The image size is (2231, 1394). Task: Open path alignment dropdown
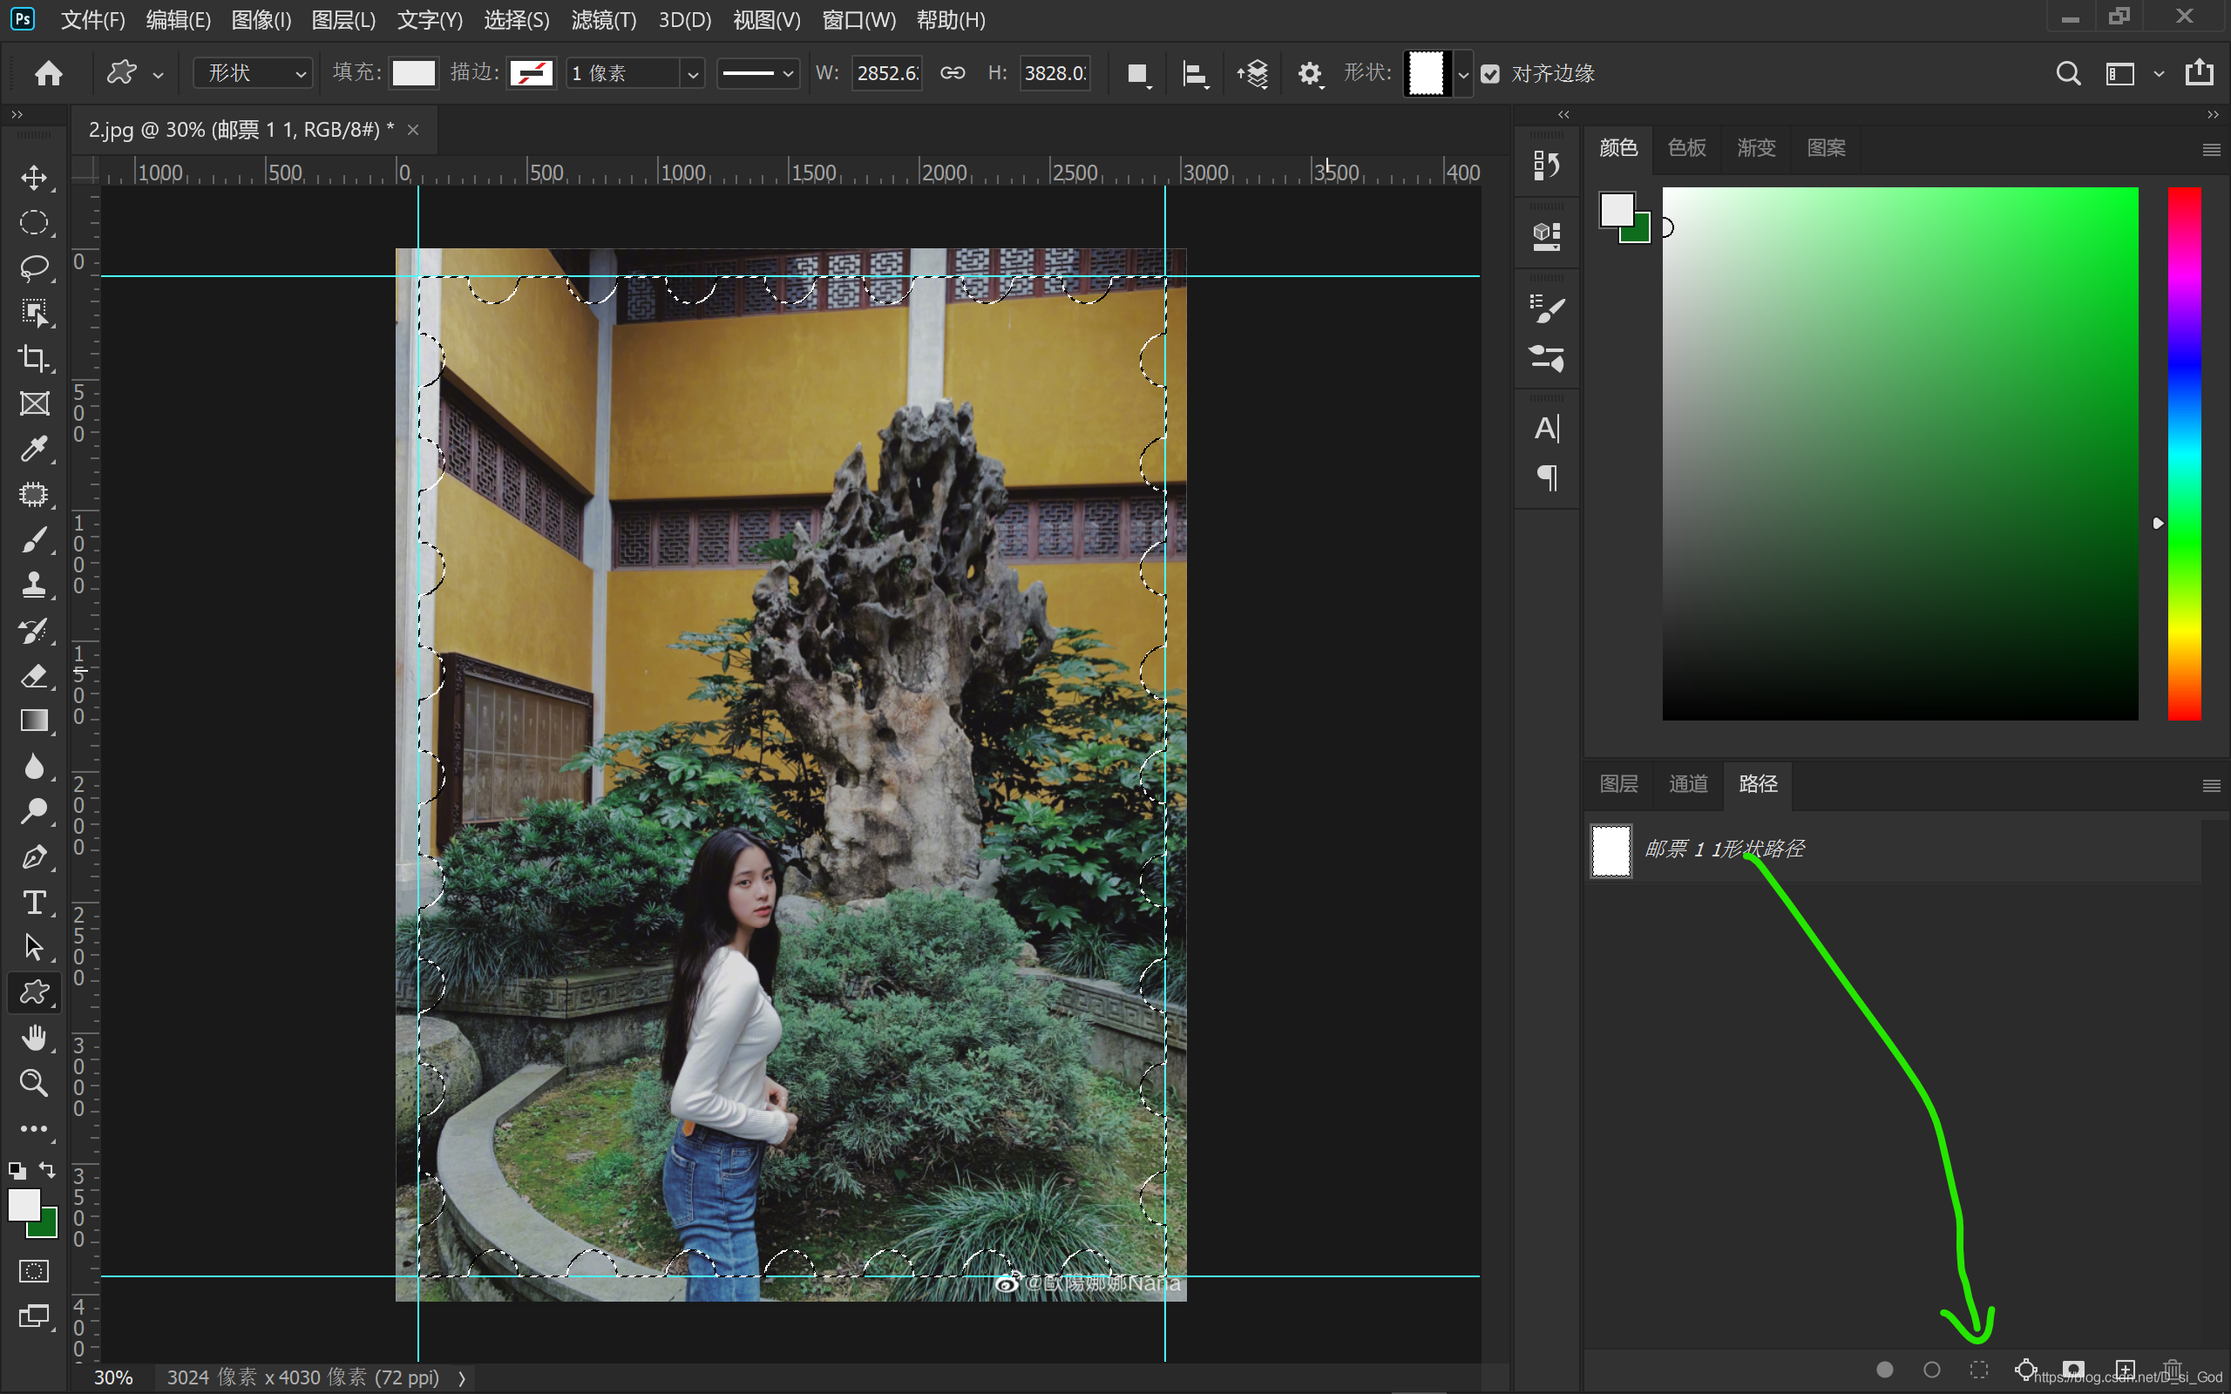click(x=1195, y=74)
